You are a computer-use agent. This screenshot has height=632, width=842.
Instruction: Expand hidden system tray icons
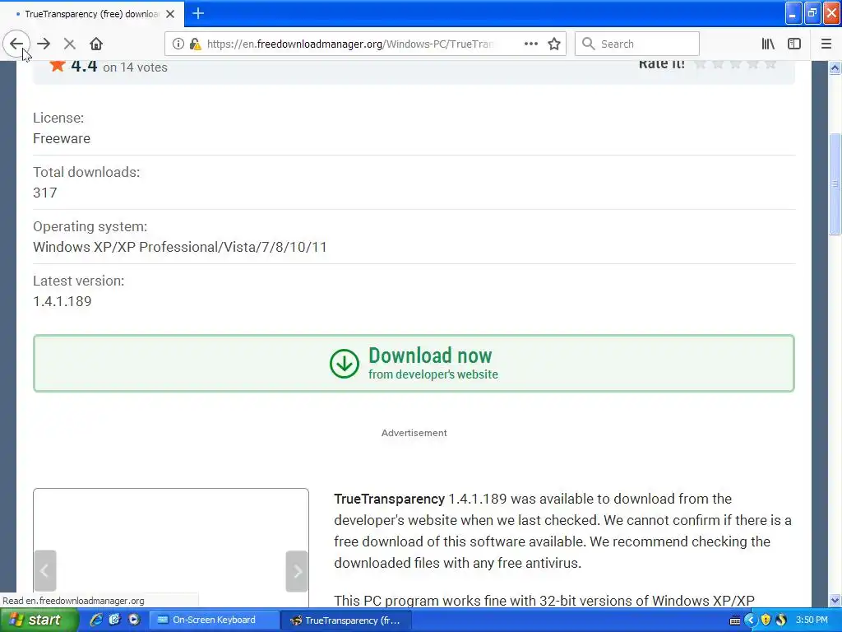(x=750, y=620)
